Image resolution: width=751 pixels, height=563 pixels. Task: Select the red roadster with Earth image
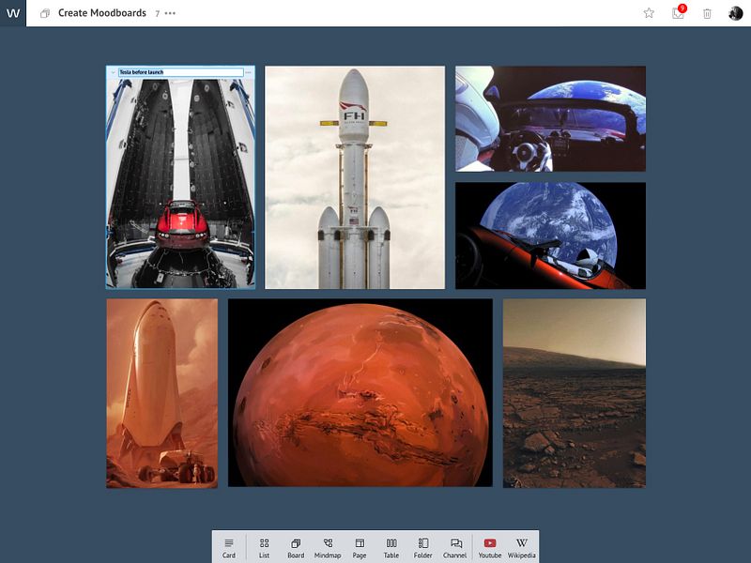point(550,236)
